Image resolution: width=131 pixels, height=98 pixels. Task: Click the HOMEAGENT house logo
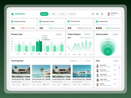tap(12, 14)
